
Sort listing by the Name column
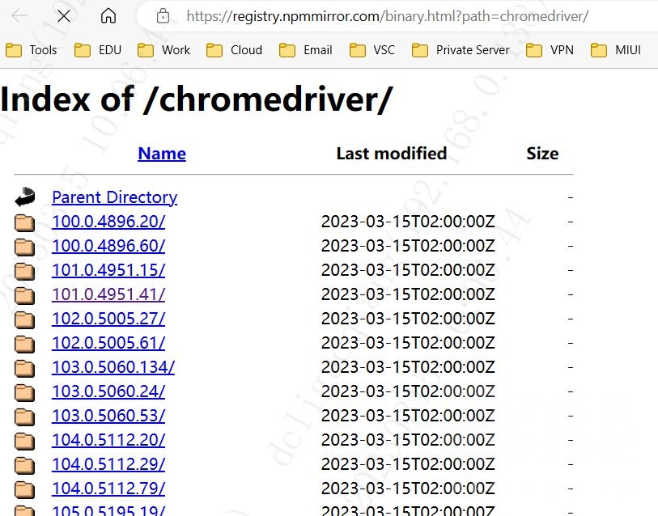(161, 153)
